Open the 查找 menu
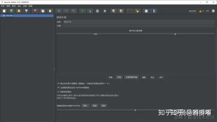The height and width of the screenshot is (122, 217). (14, 6)
